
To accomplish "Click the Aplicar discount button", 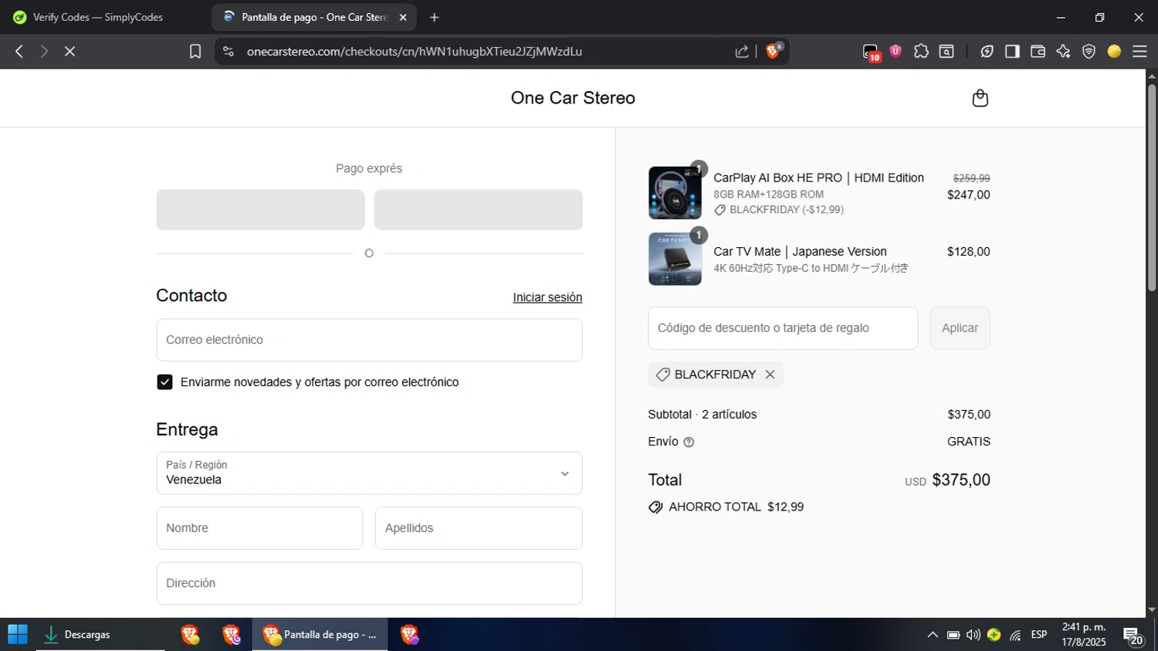I will (960, 328).
